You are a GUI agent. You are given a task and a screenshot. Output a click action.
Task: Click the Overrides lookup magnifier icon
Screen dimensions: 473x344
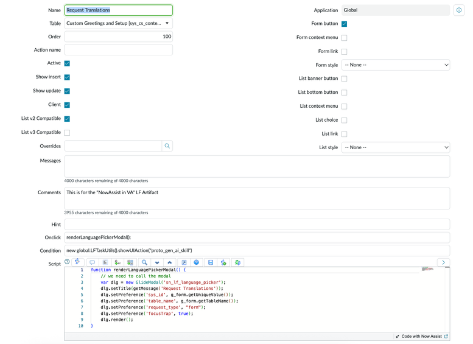(x=167, y=146)
